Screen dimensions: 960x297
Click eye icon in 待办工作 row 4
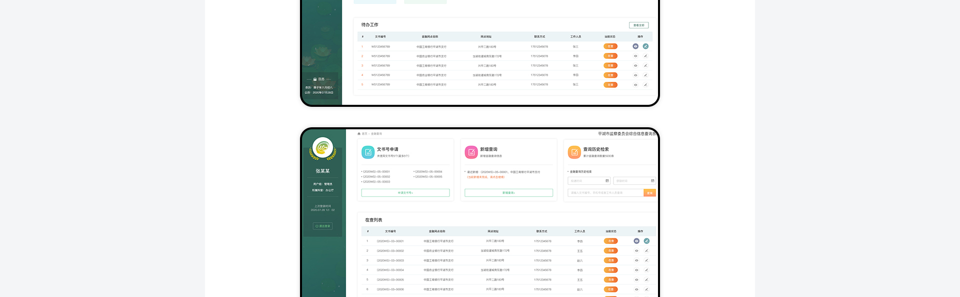(x=635, y=75)
